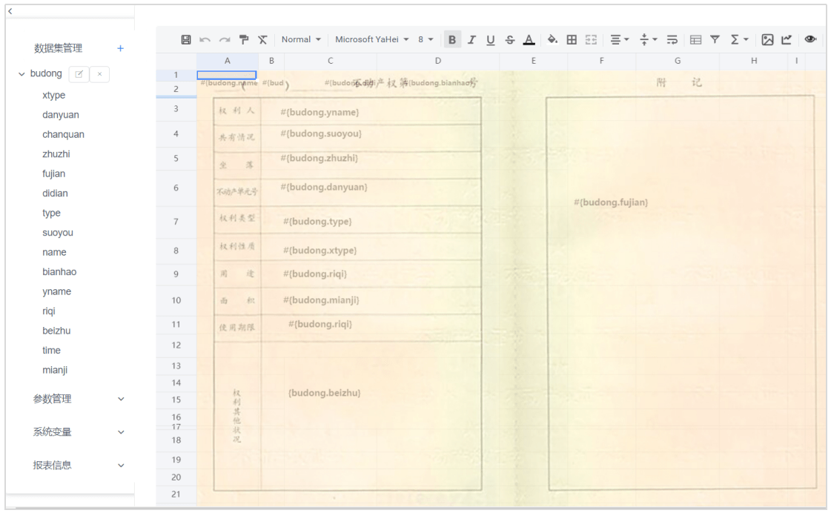
Task: Click the insert image icon
Action: click(x=767, y=40)
